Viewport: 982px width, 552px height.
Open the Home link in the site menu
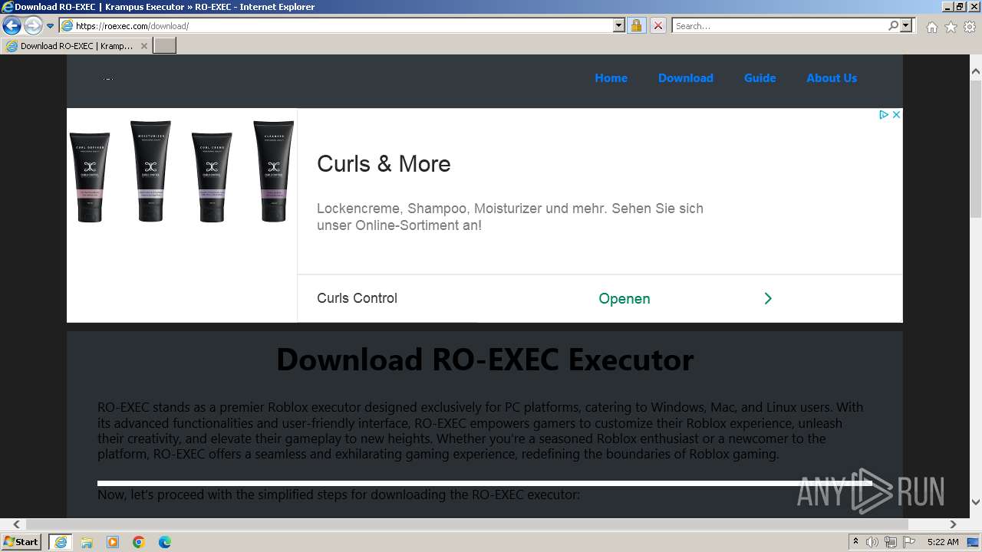[611, 78]
